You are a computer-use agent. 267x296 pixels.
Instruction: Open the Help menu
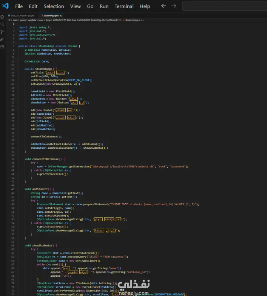[x=145, y=6]
